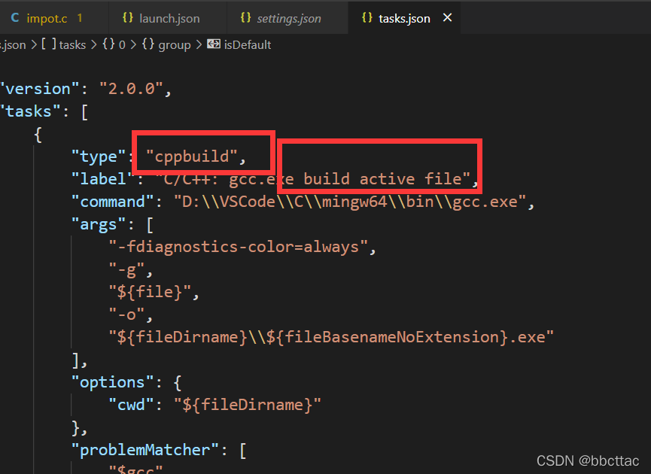Close the tasks.json tab
Image resolution: width=651 pixels, height=474 pixels.
tap(447, 18)
